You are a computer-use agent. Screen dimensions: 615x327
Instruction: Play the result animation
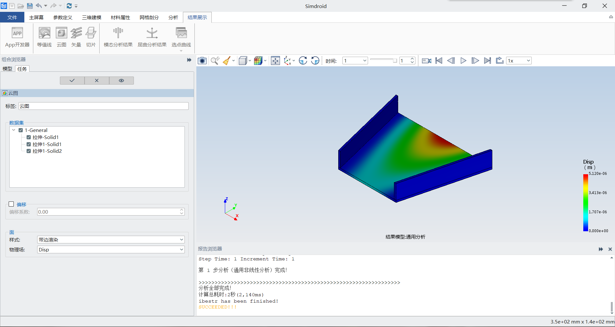[463, 61]
